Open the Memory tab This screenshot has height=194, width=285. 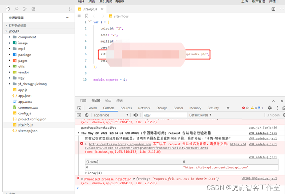195,108
